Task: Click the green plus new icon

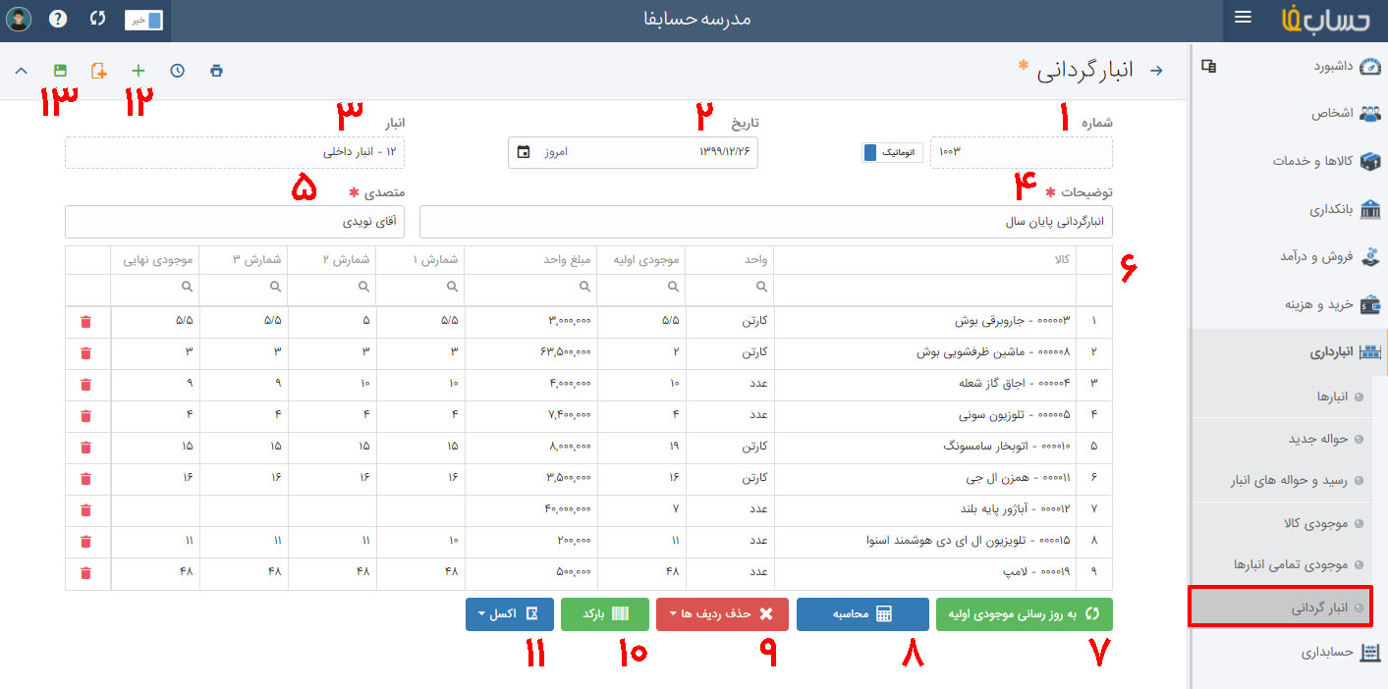Action: tap(138, 71)
